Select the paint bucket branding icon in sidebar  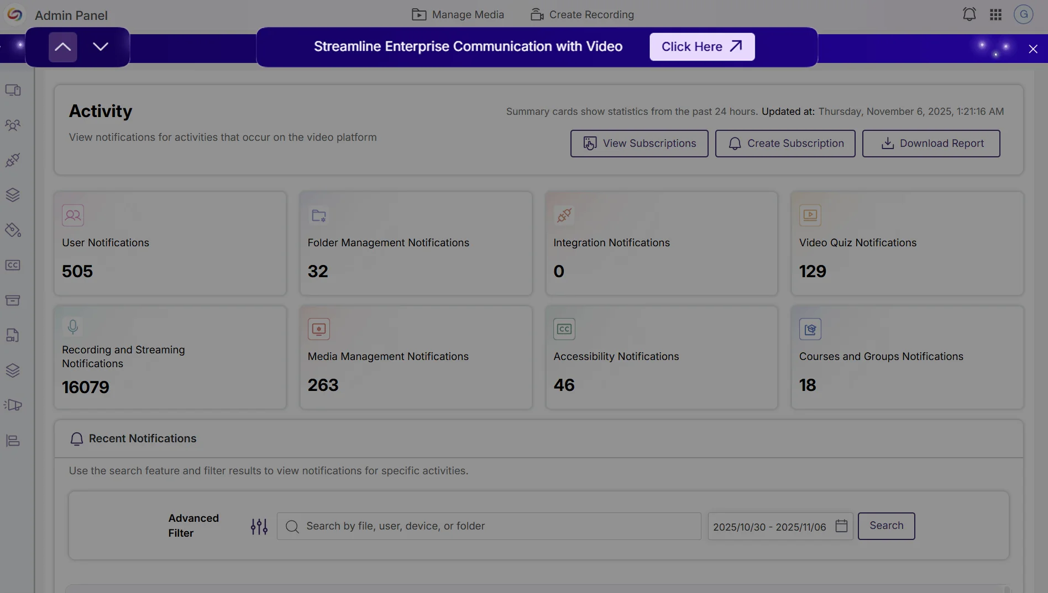click(13, 230)
